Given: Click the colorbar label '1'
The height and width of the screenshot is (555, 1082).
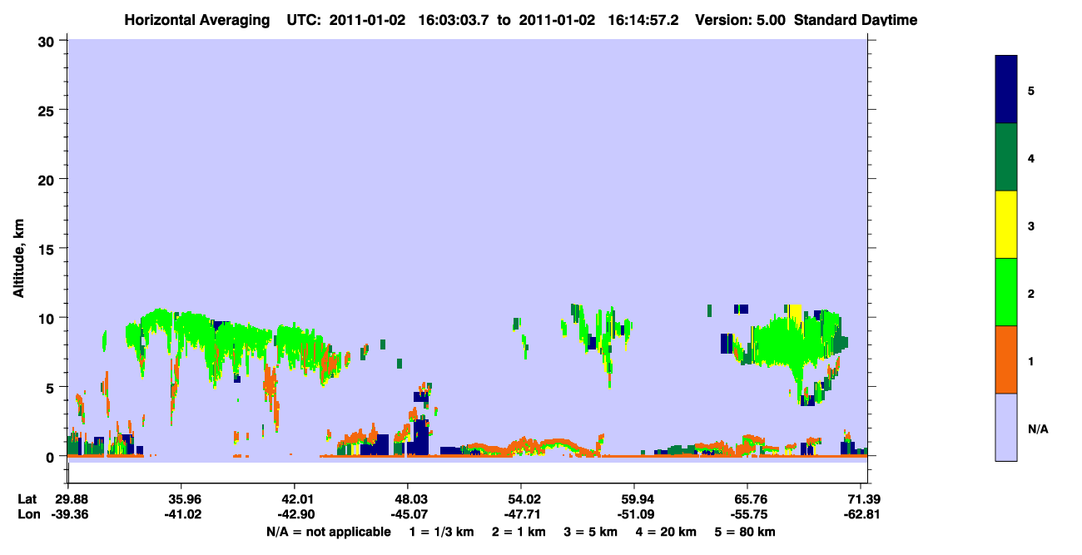Looking at the screenshot, I should (x=1031, y=359).
